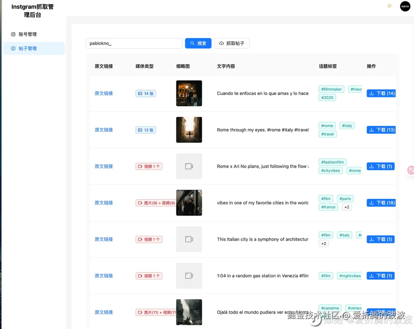Screen dimensions: 414x329
Task: Open the pink floating widget on the right edge
Action: (411, 170)
